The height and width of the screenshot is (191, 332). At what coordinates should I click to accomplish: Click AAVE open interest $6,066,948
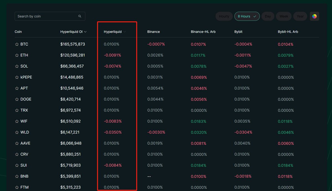pyautogui.click(x=71, y=143)
